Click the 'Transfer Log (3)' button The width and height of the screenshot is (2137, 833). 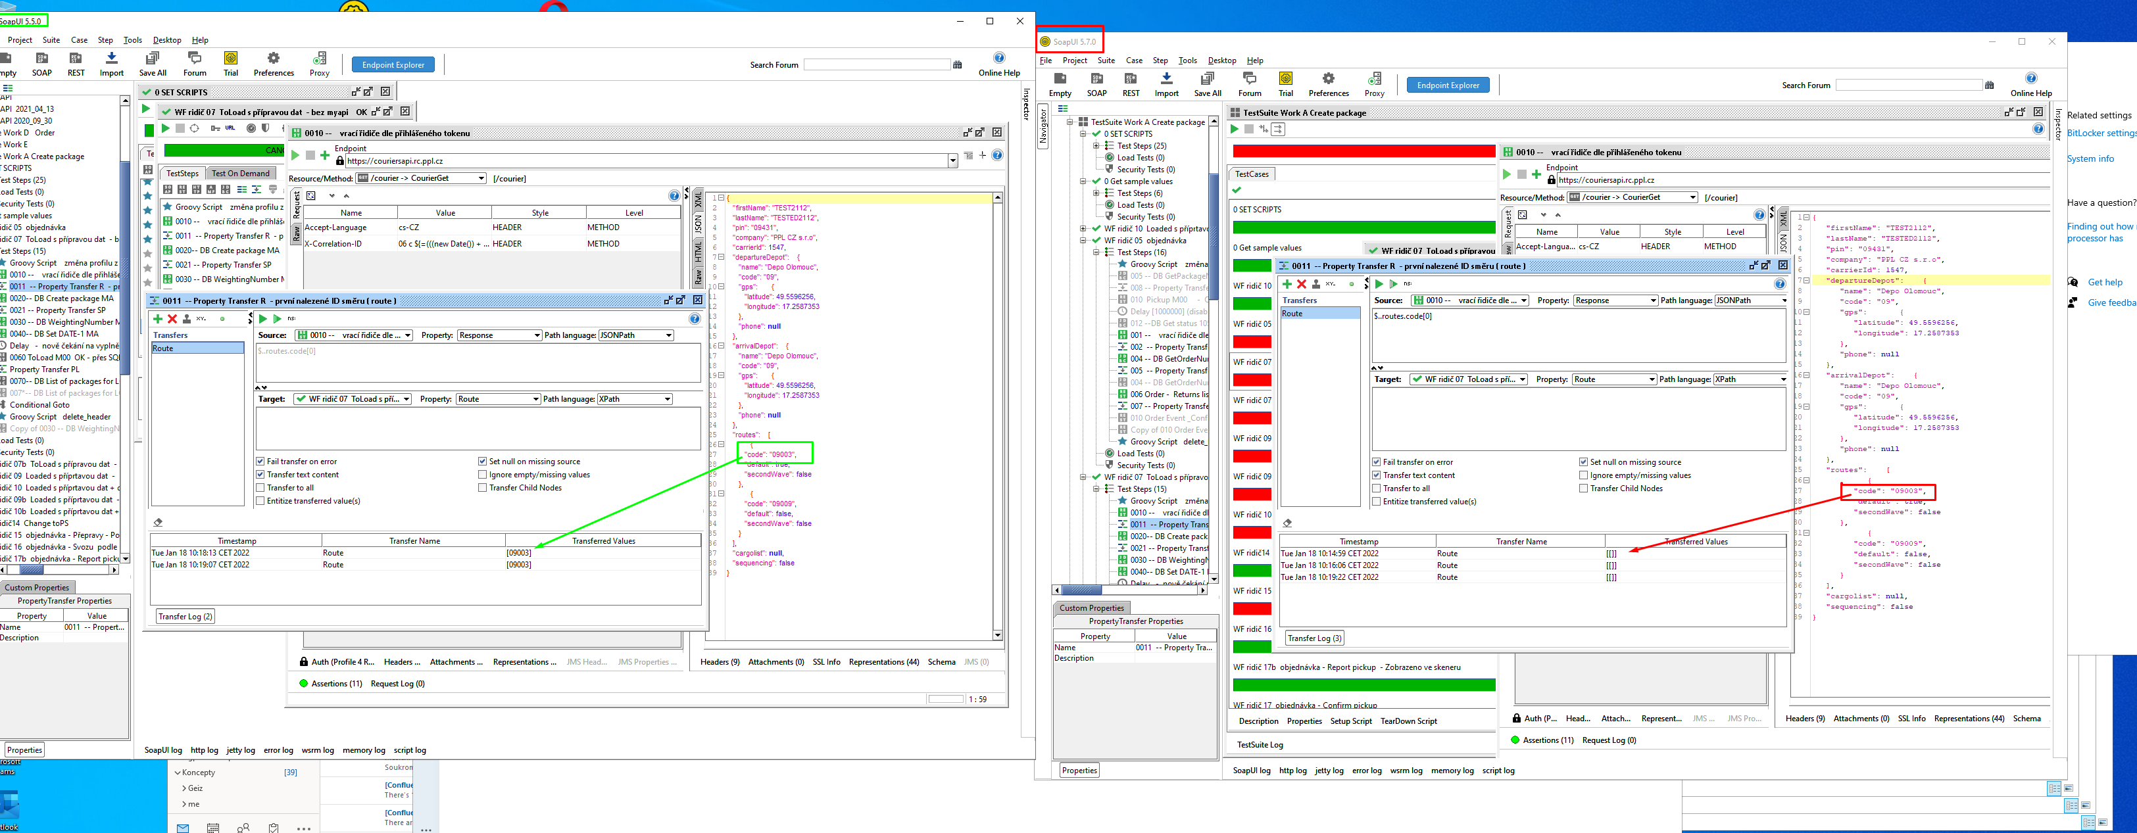click(x=1314, y=638)
